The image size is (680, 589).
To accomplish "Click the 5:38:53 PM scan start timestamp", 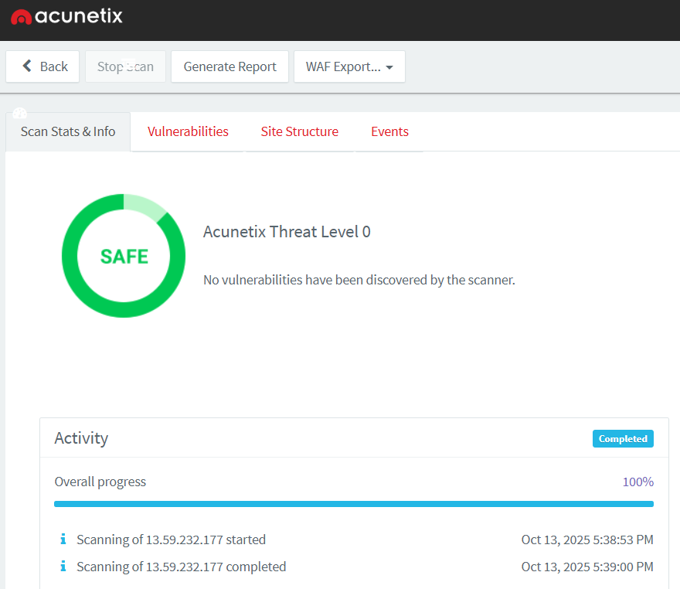I will pos(587,540).
